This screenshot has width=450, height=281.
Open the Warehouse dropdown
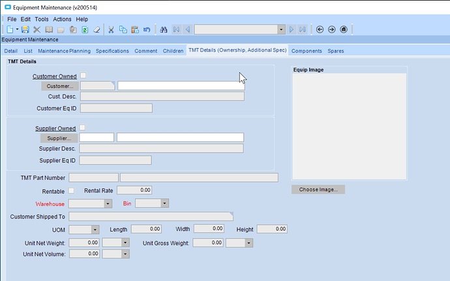pyautogui.click(x=108, y=203)
